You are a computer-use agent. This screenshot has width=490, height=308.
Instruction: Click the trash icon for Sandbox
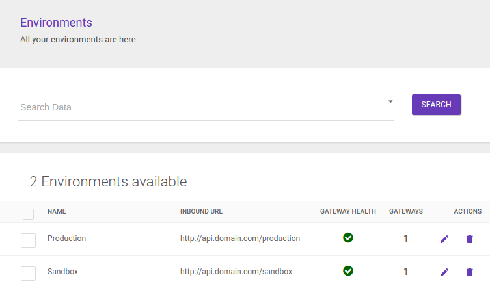(470, 272)
